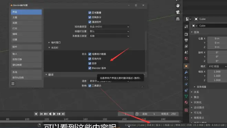
Task: Open the 系数显示类型 dropdown
Action: 109,36
